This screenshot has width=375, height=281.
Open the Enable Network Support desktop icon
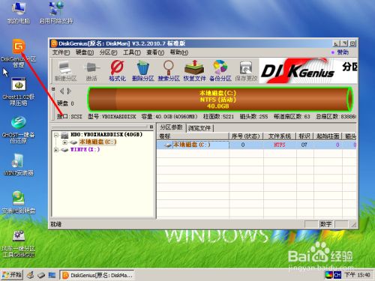(56, 13)
